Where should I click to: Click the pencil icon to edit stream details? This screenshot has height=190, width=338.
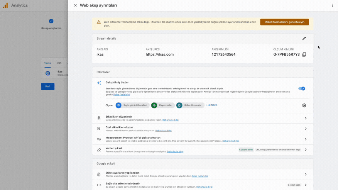(x=304, y=38)
